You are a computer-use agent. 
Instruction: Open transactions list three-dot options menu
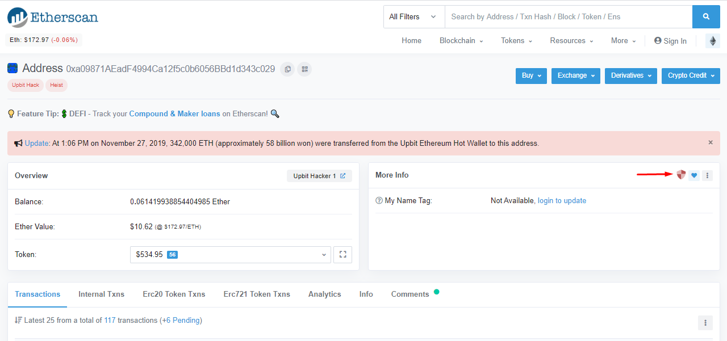[705, 323]
